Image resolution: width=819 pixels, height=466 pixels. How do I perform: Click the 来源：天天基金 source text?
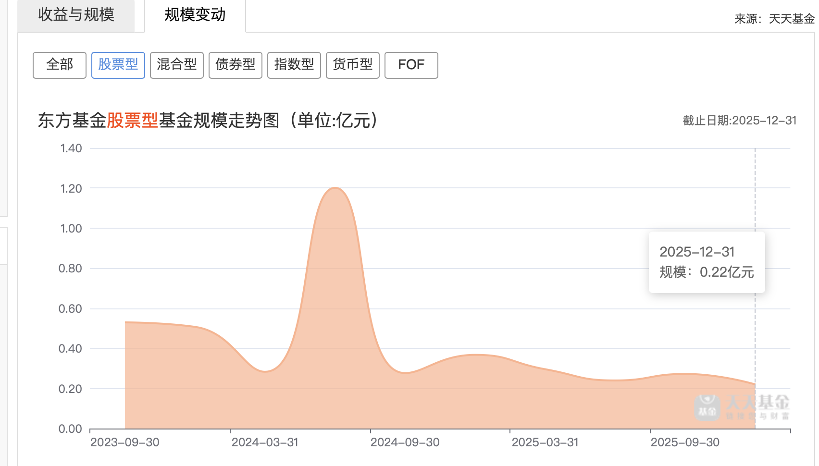pos(774,19)
